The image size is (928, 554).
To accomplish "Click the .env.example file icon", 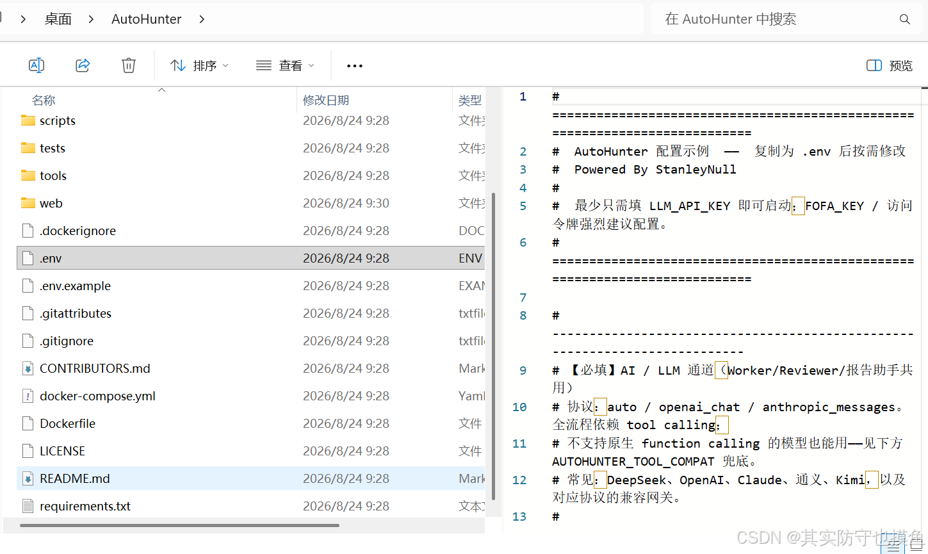I will pos(28,286).
